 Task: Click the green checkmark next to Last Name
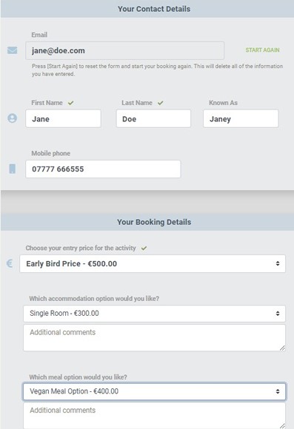click(160, 103)
